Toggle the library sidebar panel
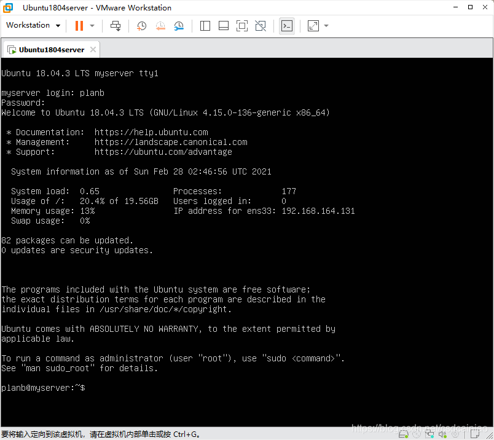Viewport: 494px width, 440px height. pos(205,26)
